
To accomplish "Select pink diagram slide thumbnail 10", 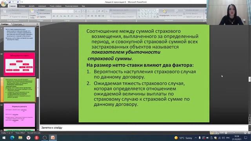I will [x=19, y=64].
